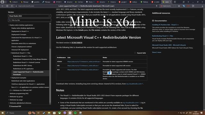
Task: Open Steam from the taskbar
Action: (44, 113)
